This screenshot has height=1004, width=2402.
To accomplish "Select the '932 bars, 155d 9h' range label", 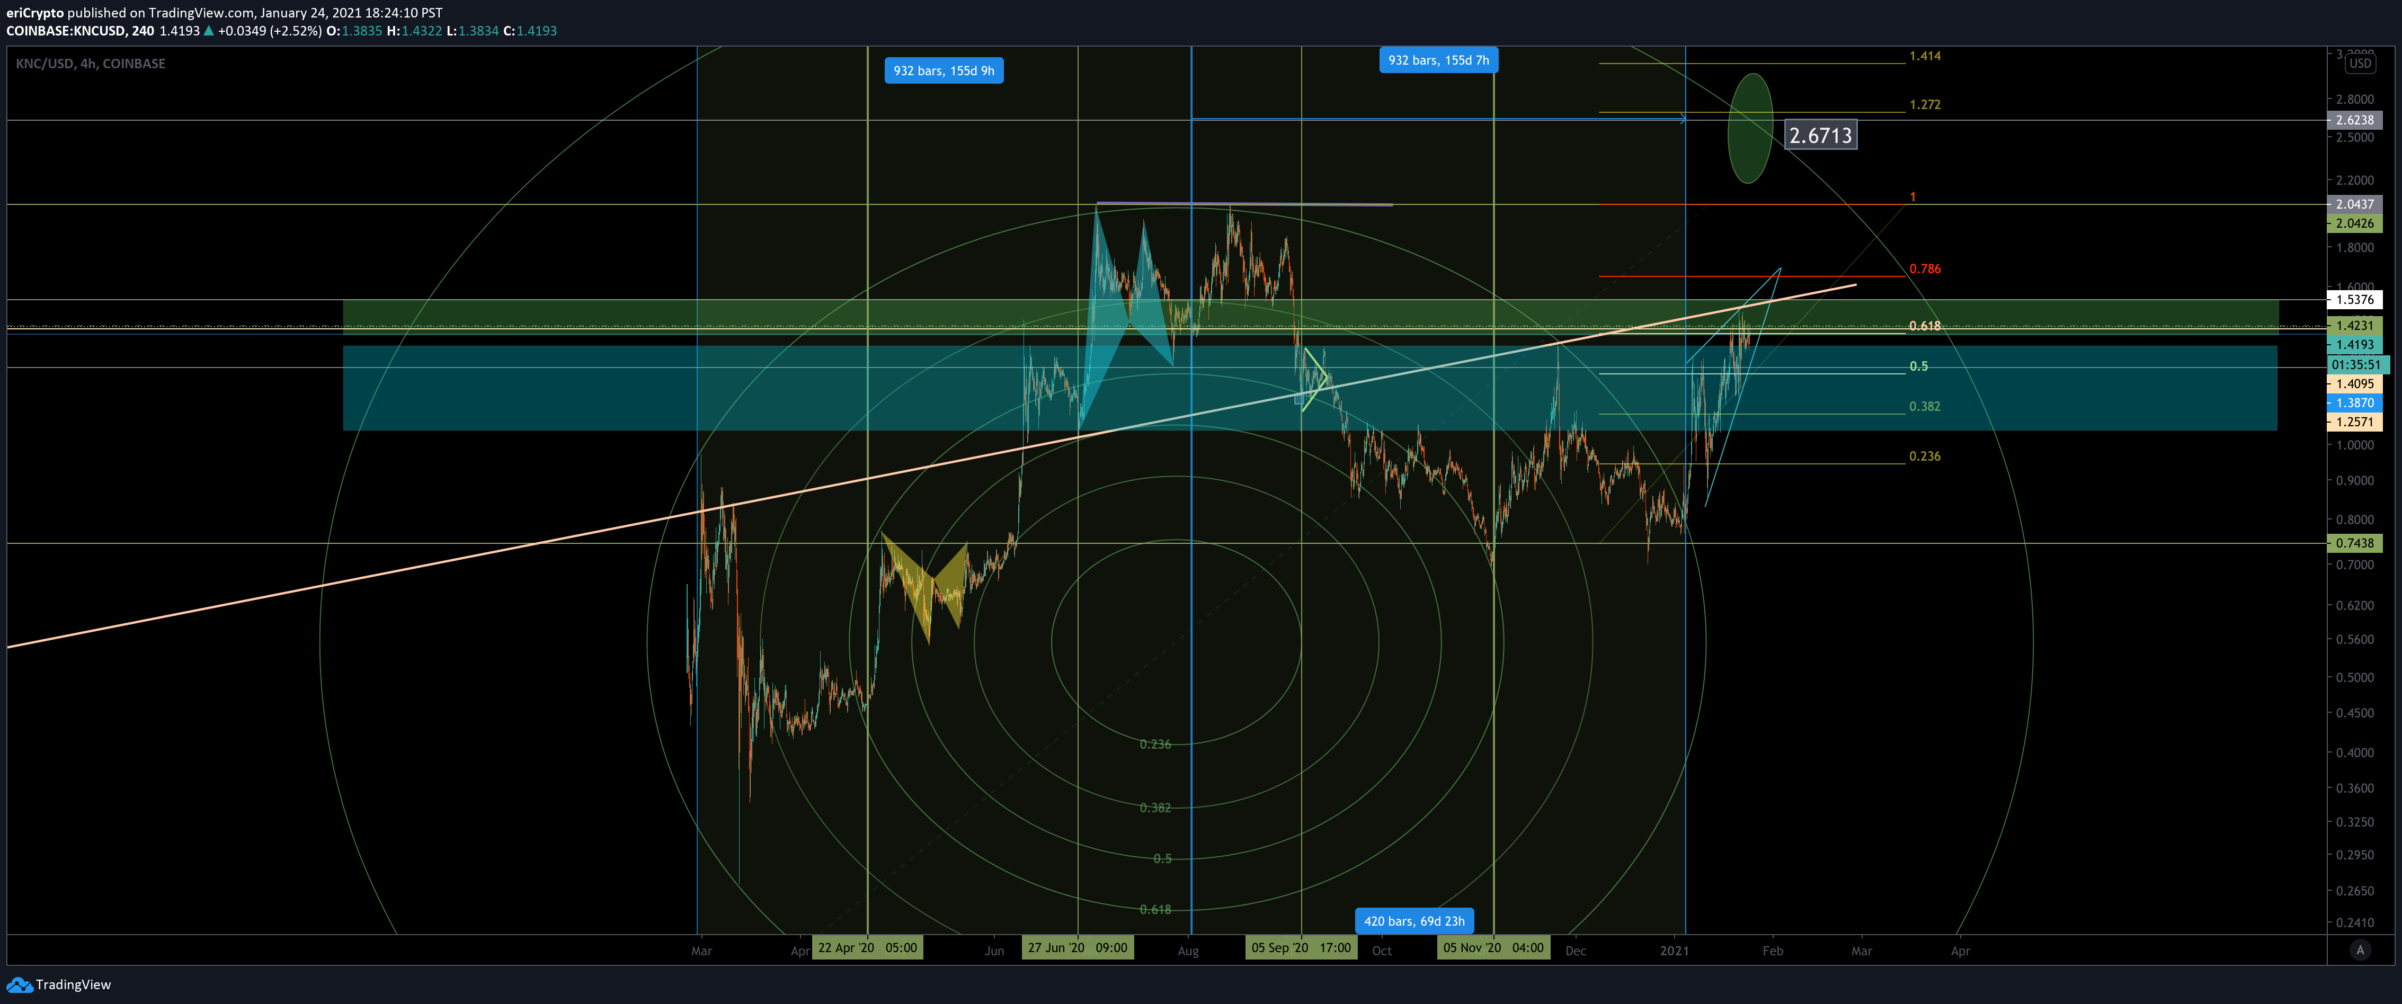I will pos(944,71).
